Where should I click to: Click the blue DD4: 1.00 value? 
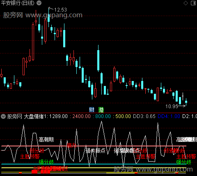click(169, 116)
